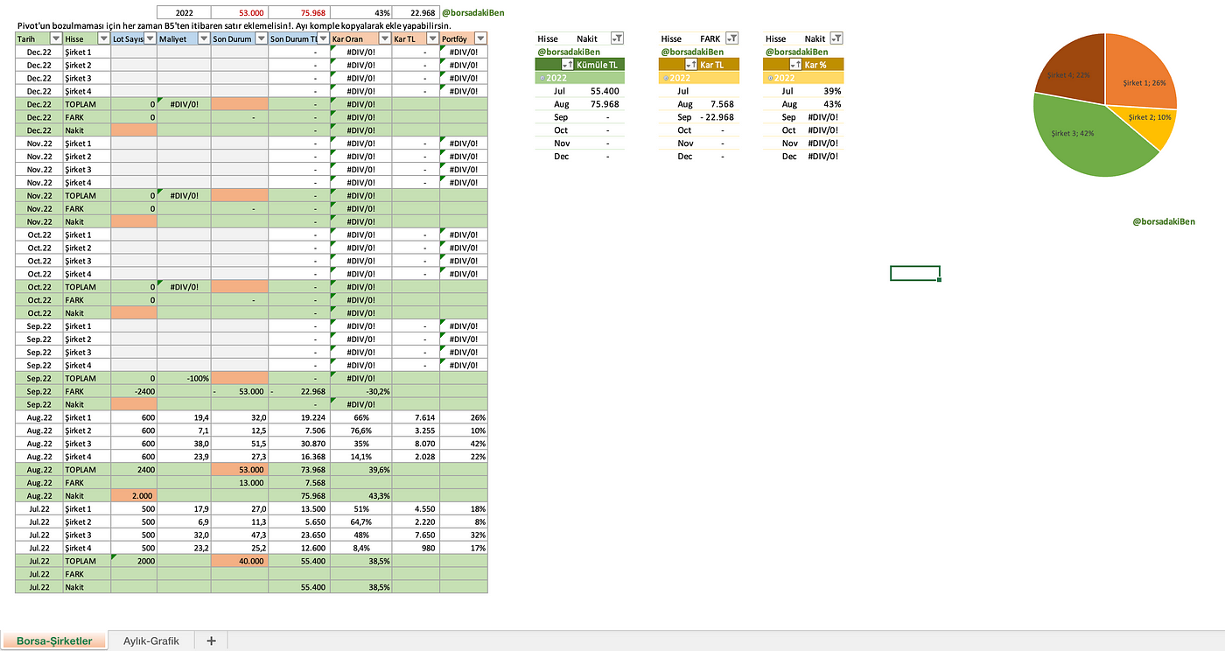Select the Oct label in Kümüle TL pivot
This screenshot has width=1225, height=651.
(561, 129)
